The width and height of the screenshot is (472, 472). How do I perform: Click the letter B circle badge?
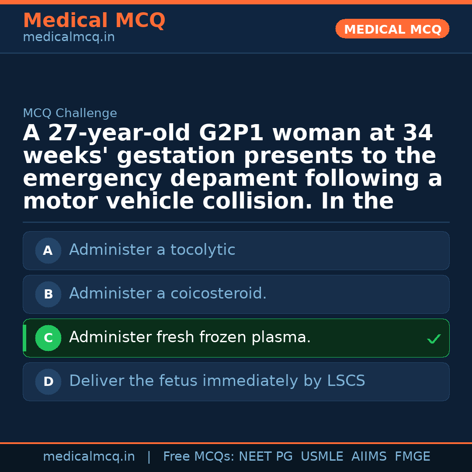(x=48, y=295)
